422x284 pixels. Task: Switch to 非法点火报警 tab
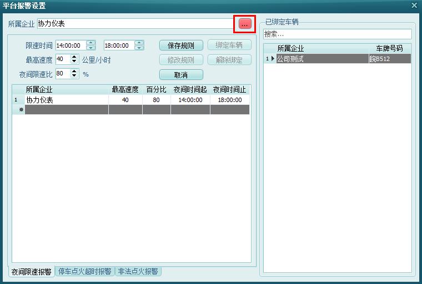138,272
